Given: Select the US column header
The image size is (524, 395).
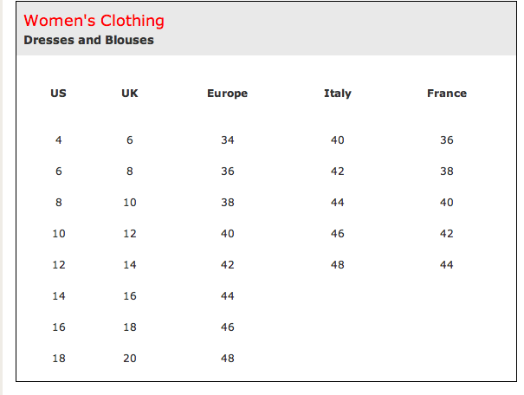Looking at the screenshot, I should [x=59, y=94].
